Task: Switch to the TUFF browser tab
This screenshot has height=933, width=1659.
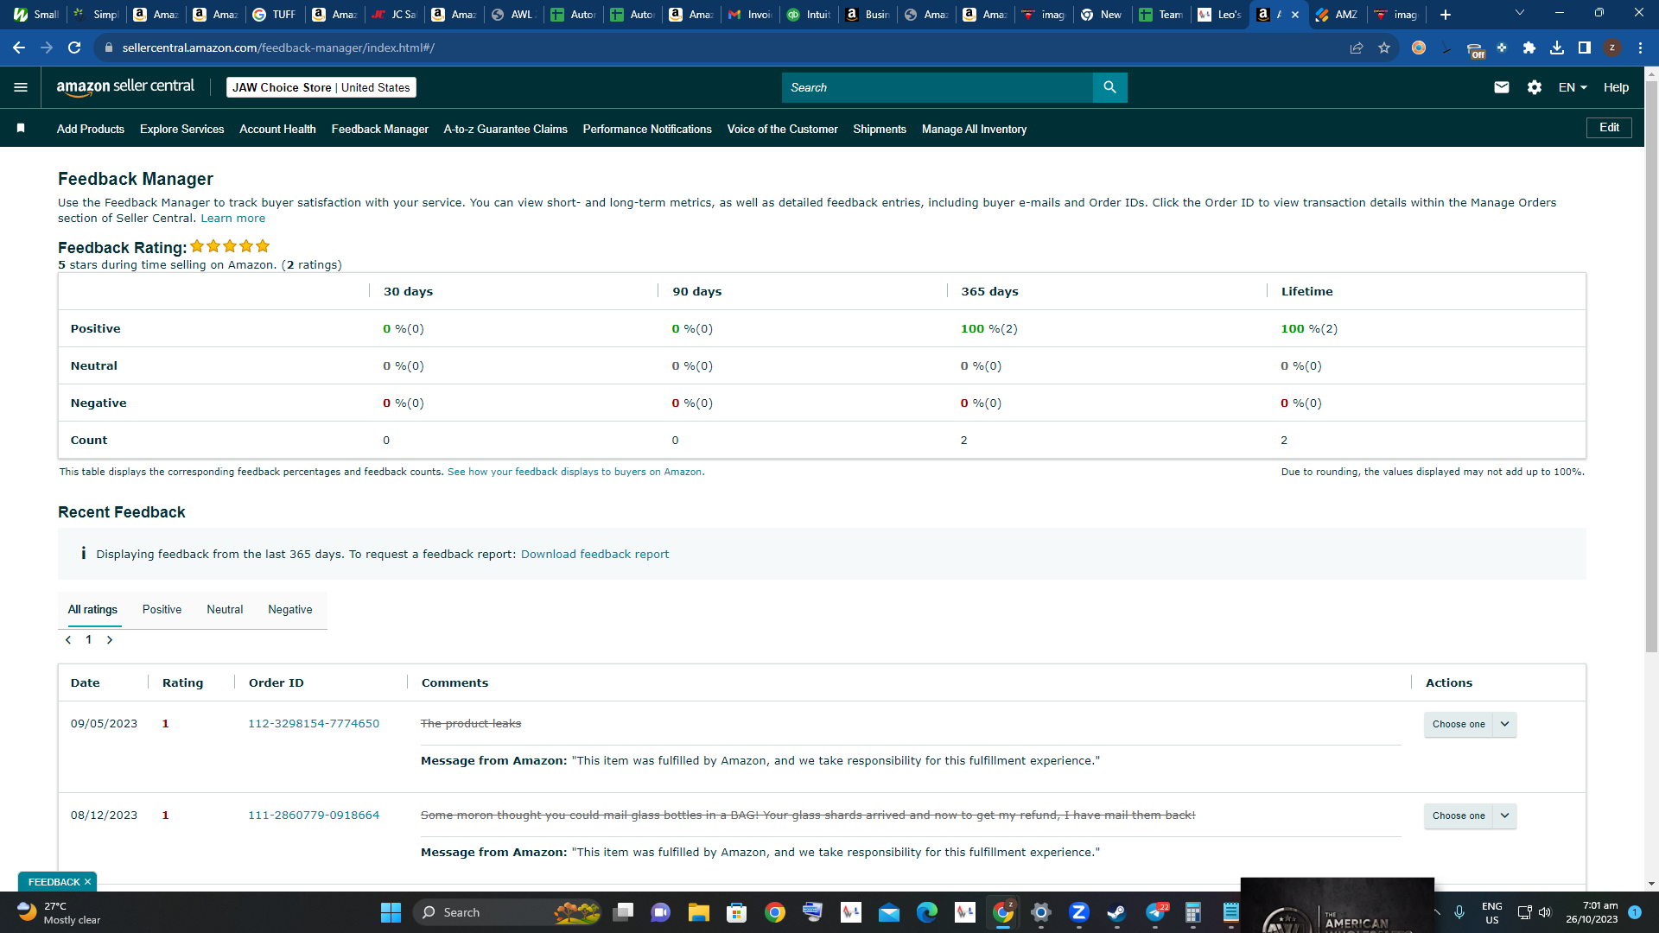Action: pyautogui.click(x=276, y=15)
